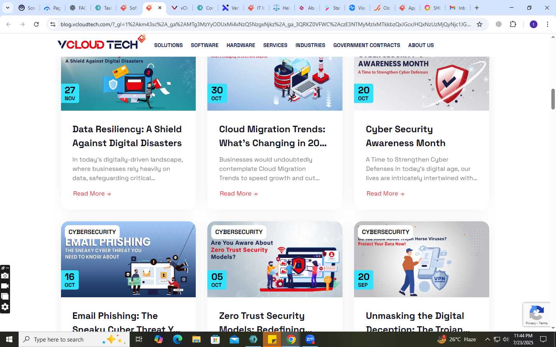This screenshot has width=556, height=347.
Task: Open Mail app from taskbar
Action: tap(234, 339)
